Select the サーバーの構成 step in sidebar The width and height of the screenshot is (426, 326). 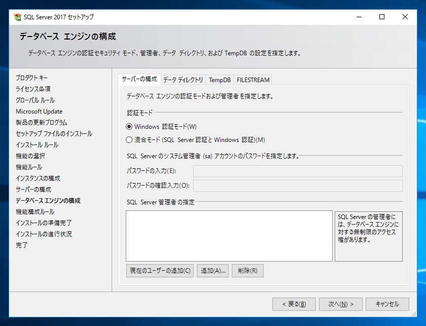(x=33, y=189)
